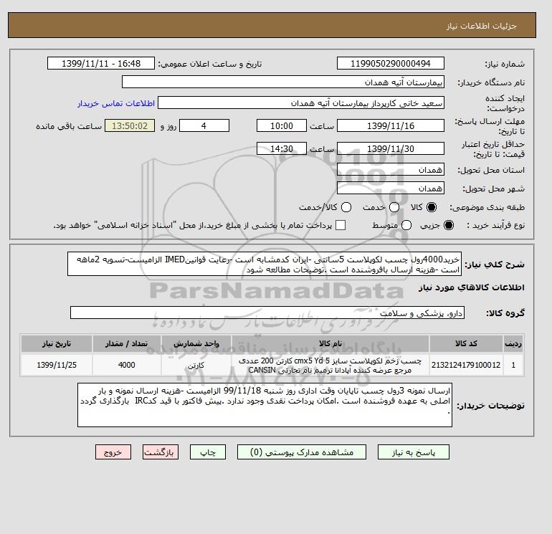This screenshot has height=534, width=552.
Task: Click the واحد شمارش column header
Action: [x=196, y=343]
